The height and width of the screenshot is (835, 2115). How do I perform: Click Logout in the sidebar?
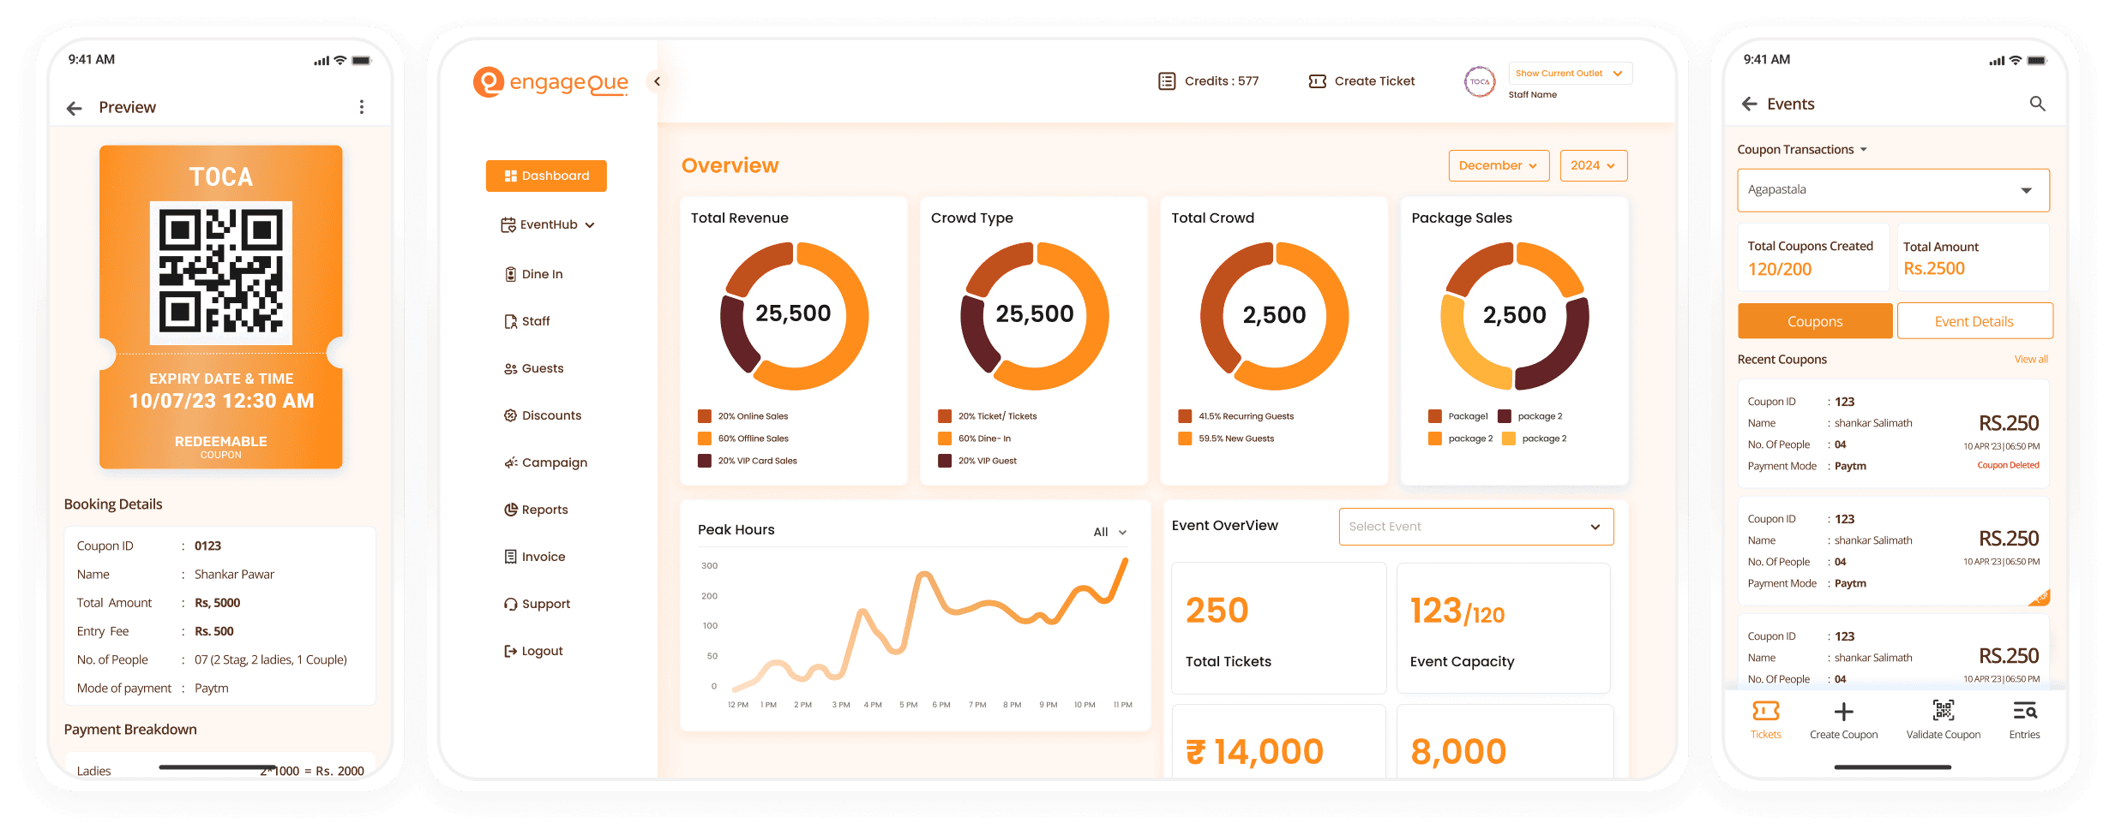533,651
